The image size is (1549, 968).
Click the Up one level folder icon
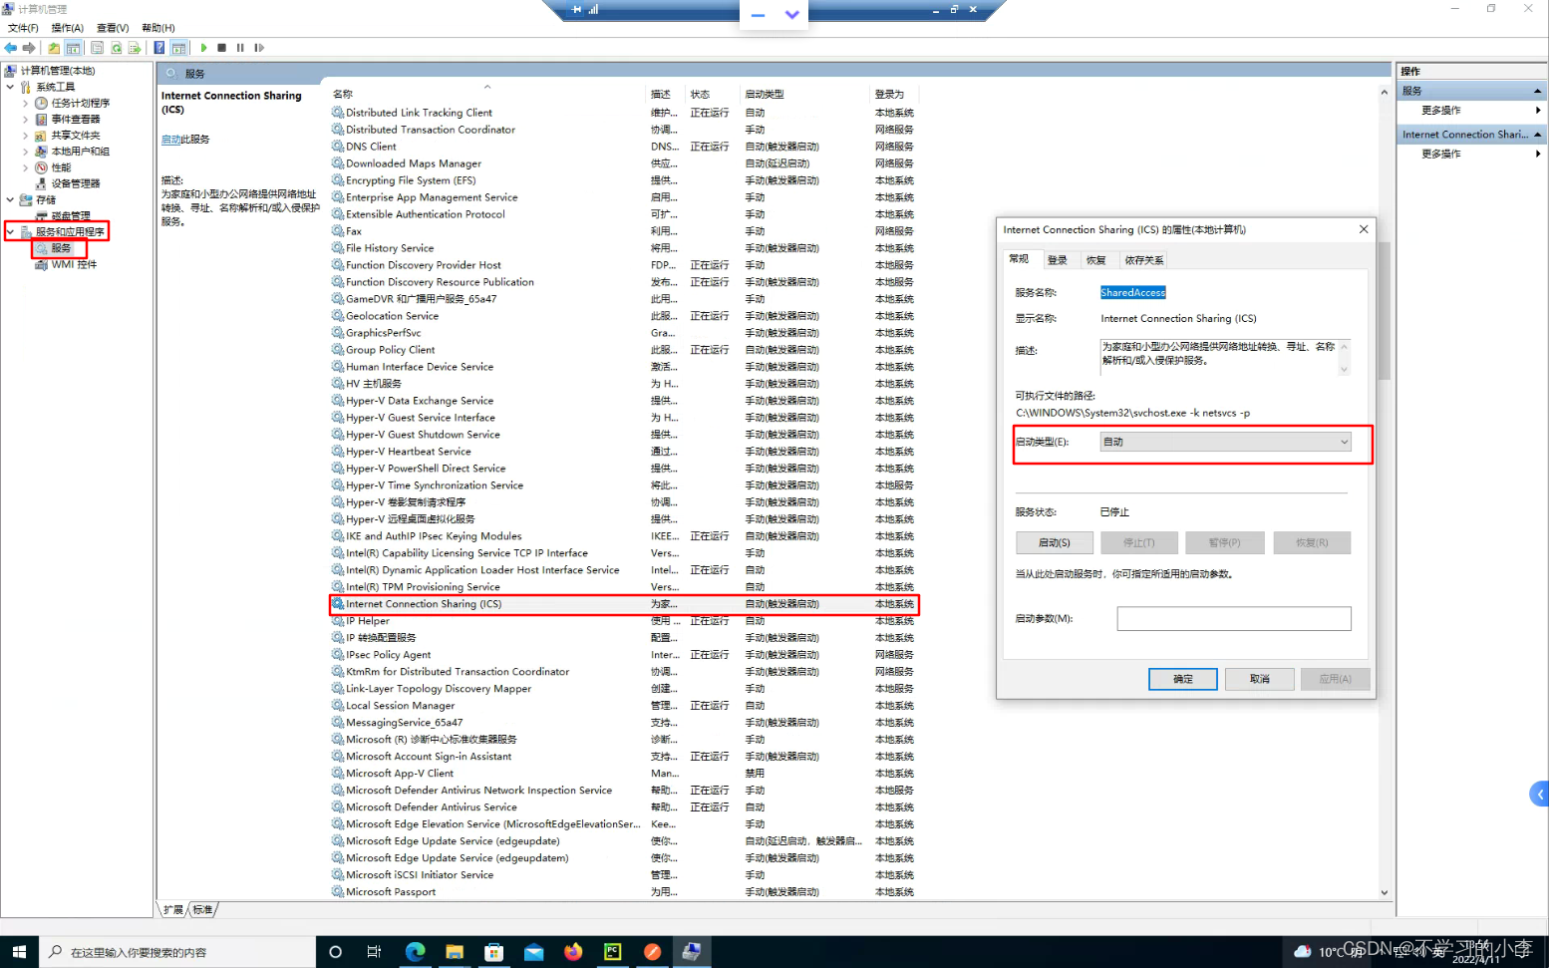pyautogui.click(x=54, y=48)
